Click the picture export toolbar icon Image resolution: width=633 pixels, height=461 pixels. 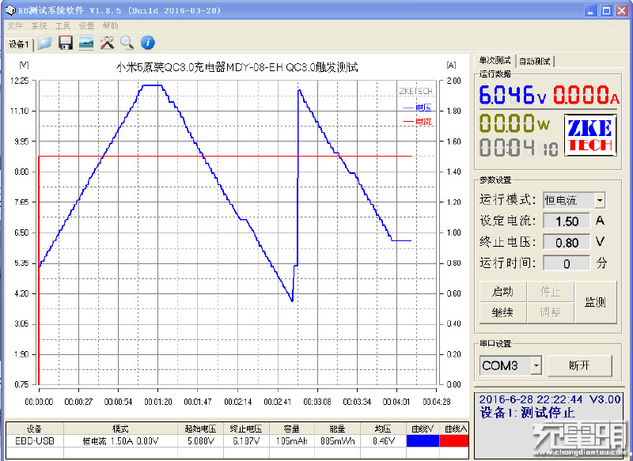86,43
